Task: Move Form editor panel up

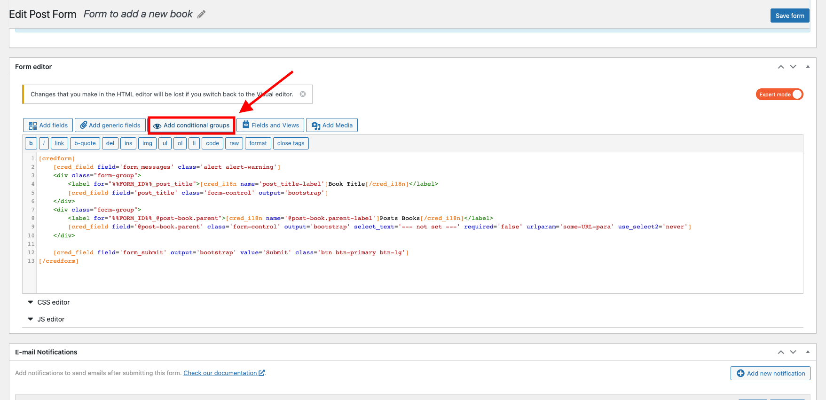Action: [781, 67]
